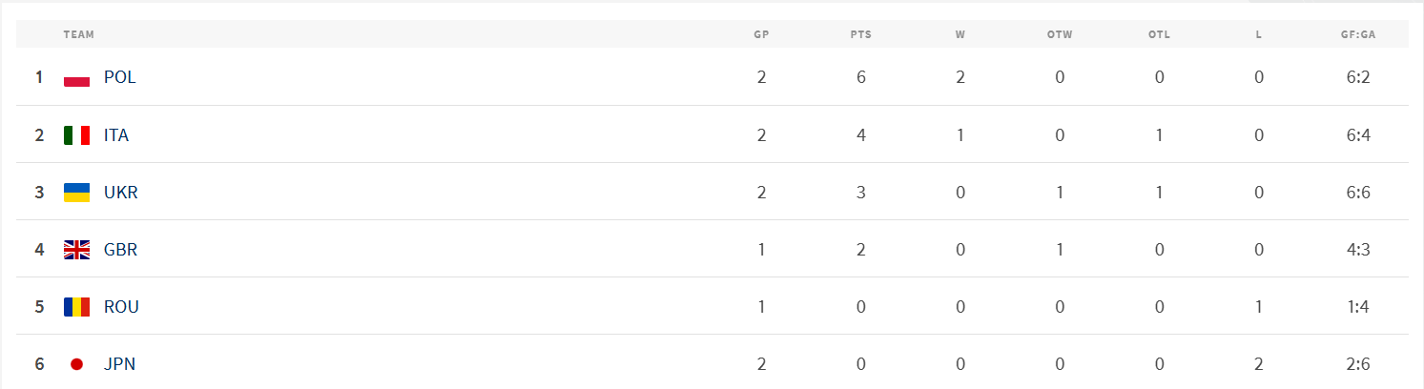The height and width of the screenshot is (389, 1424).
Task: Click the Great Britain flag icon
Action: click(76, 250)
